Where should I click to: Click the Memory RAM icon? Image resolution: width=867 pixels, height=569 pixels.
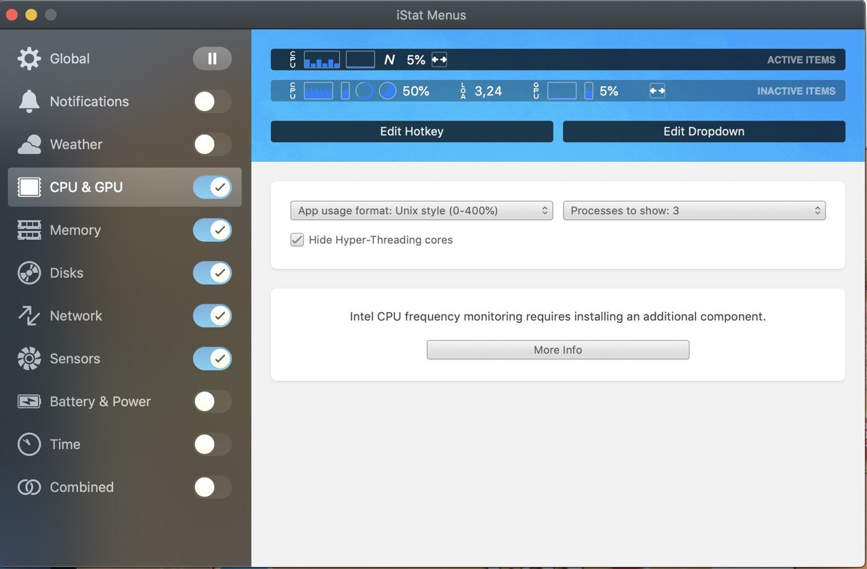[29, 230]
